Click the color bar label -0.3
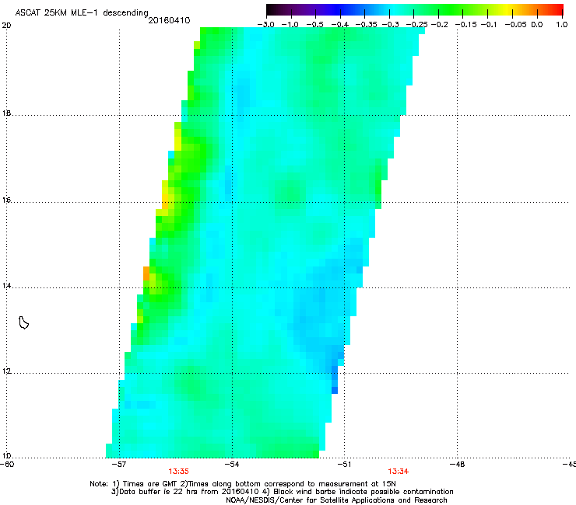The width and height of the screenshot is (576, 505). [391, 25]
